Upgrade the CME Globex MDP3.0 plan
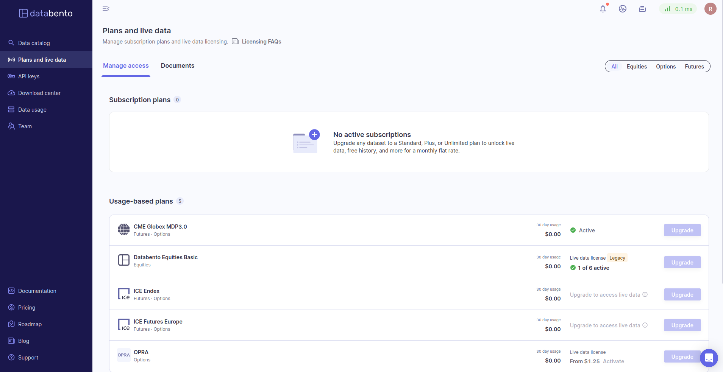The image size is (723, 372). pyautogui.click(x=682, y=230)
